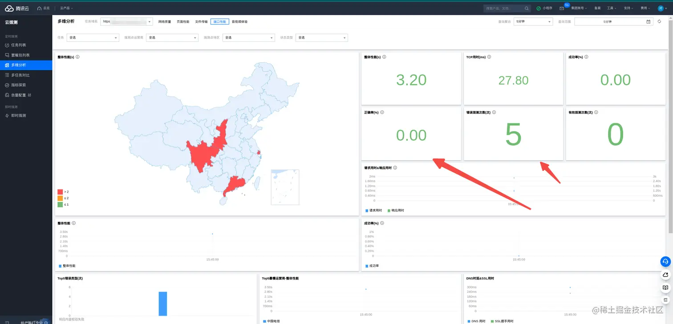673x324 pixels.
Task: Click the floating cloud icon on right edge
Action: [x=665, y=275]
